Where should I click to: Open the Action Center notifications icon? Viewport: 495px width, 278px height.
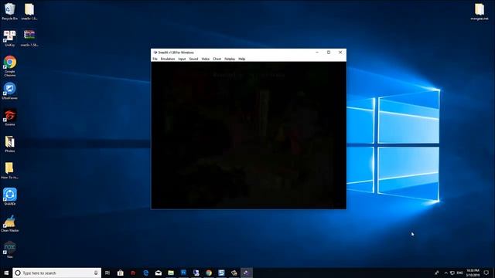coord(486,273)
